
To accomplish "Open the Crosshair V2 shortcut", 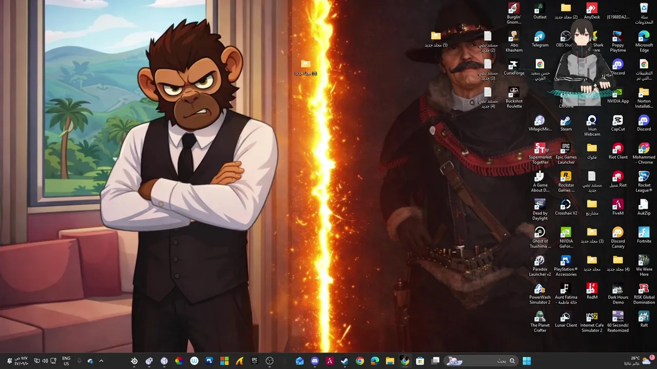I will [566, 208].
